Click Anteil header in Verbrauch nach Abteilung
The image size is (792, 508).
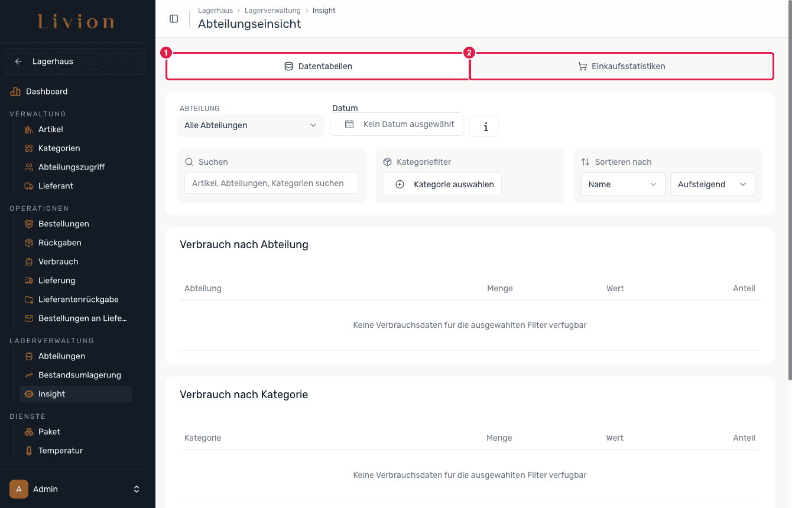(744, 288)
